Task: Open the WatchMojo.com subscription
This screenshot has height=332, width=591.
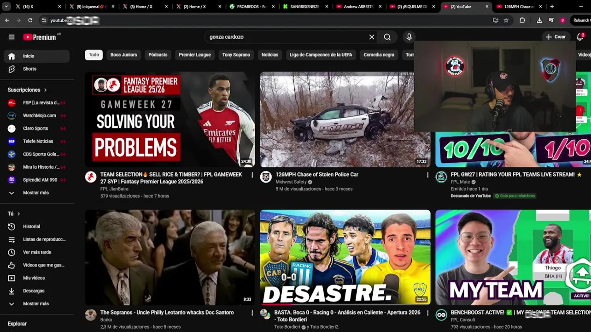Action: click(x=36, y=115)
